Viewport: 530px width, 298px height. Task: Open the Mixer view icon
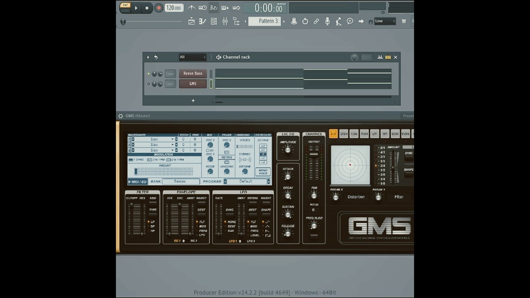click(225, 22)
